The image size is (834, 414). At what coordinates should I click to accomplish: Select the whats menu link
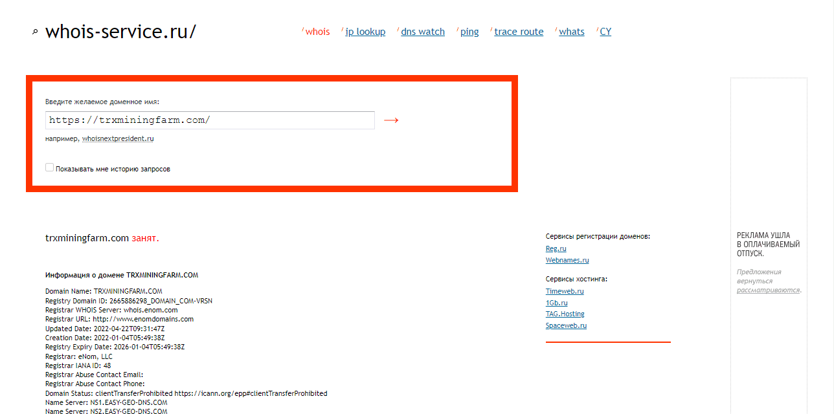click(571, 32)
